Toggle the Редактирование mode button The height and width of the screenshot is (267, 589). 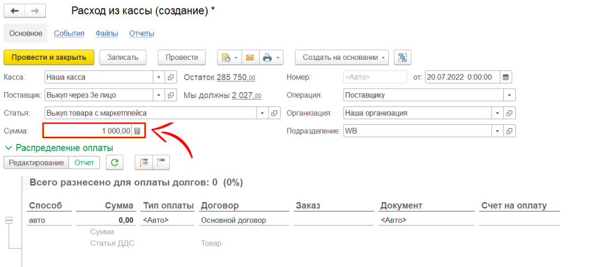(x=36, y=163)
